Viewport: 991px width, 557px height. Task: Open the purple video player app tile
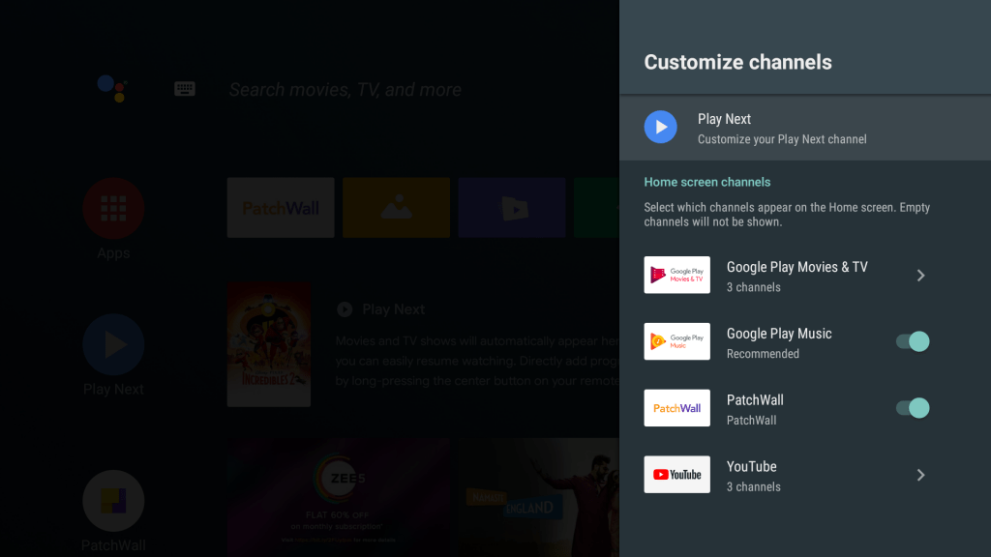coord(512,208)
